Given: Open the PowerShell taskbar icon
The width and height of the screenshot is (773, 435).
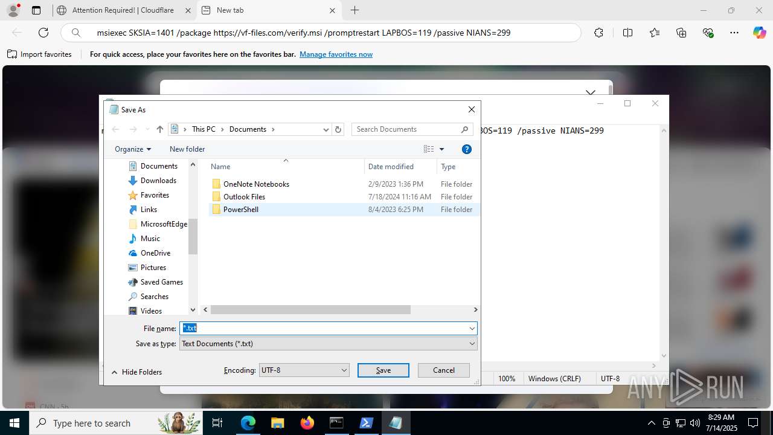Looking at the screenshot, I should click(366, 423).
